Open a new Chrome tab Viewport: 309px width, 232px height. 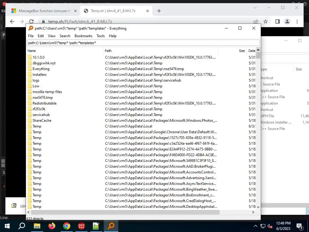pos(159,11)
